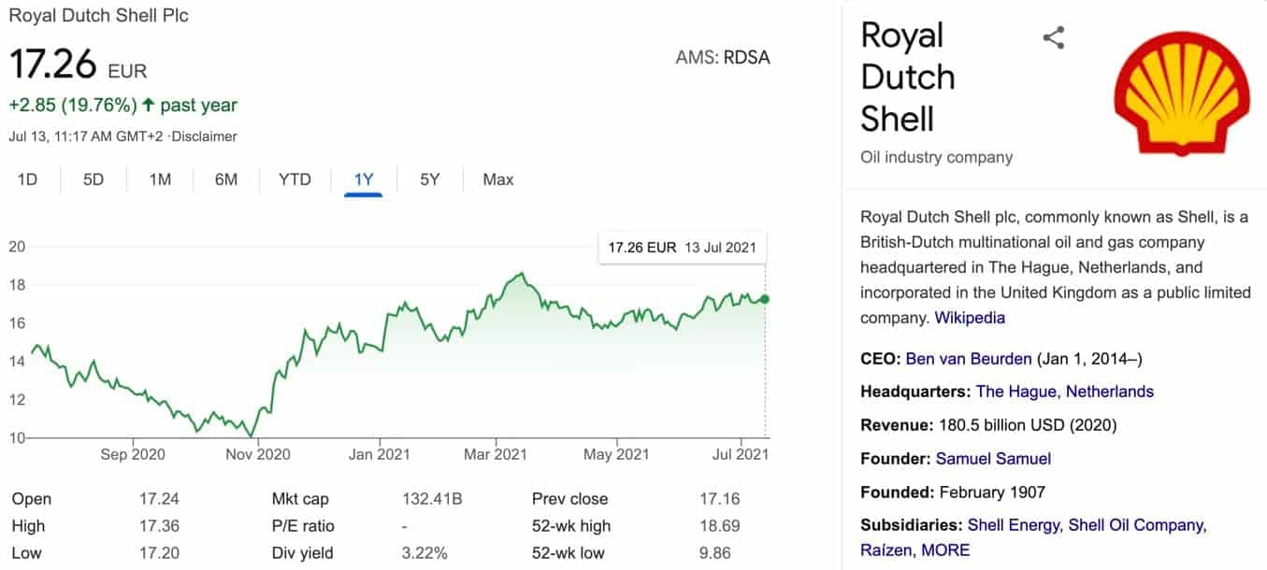Click the AMS: RDSA ticker label
The height and width of the screenshot is (570, 1267).
pos(723,58)
